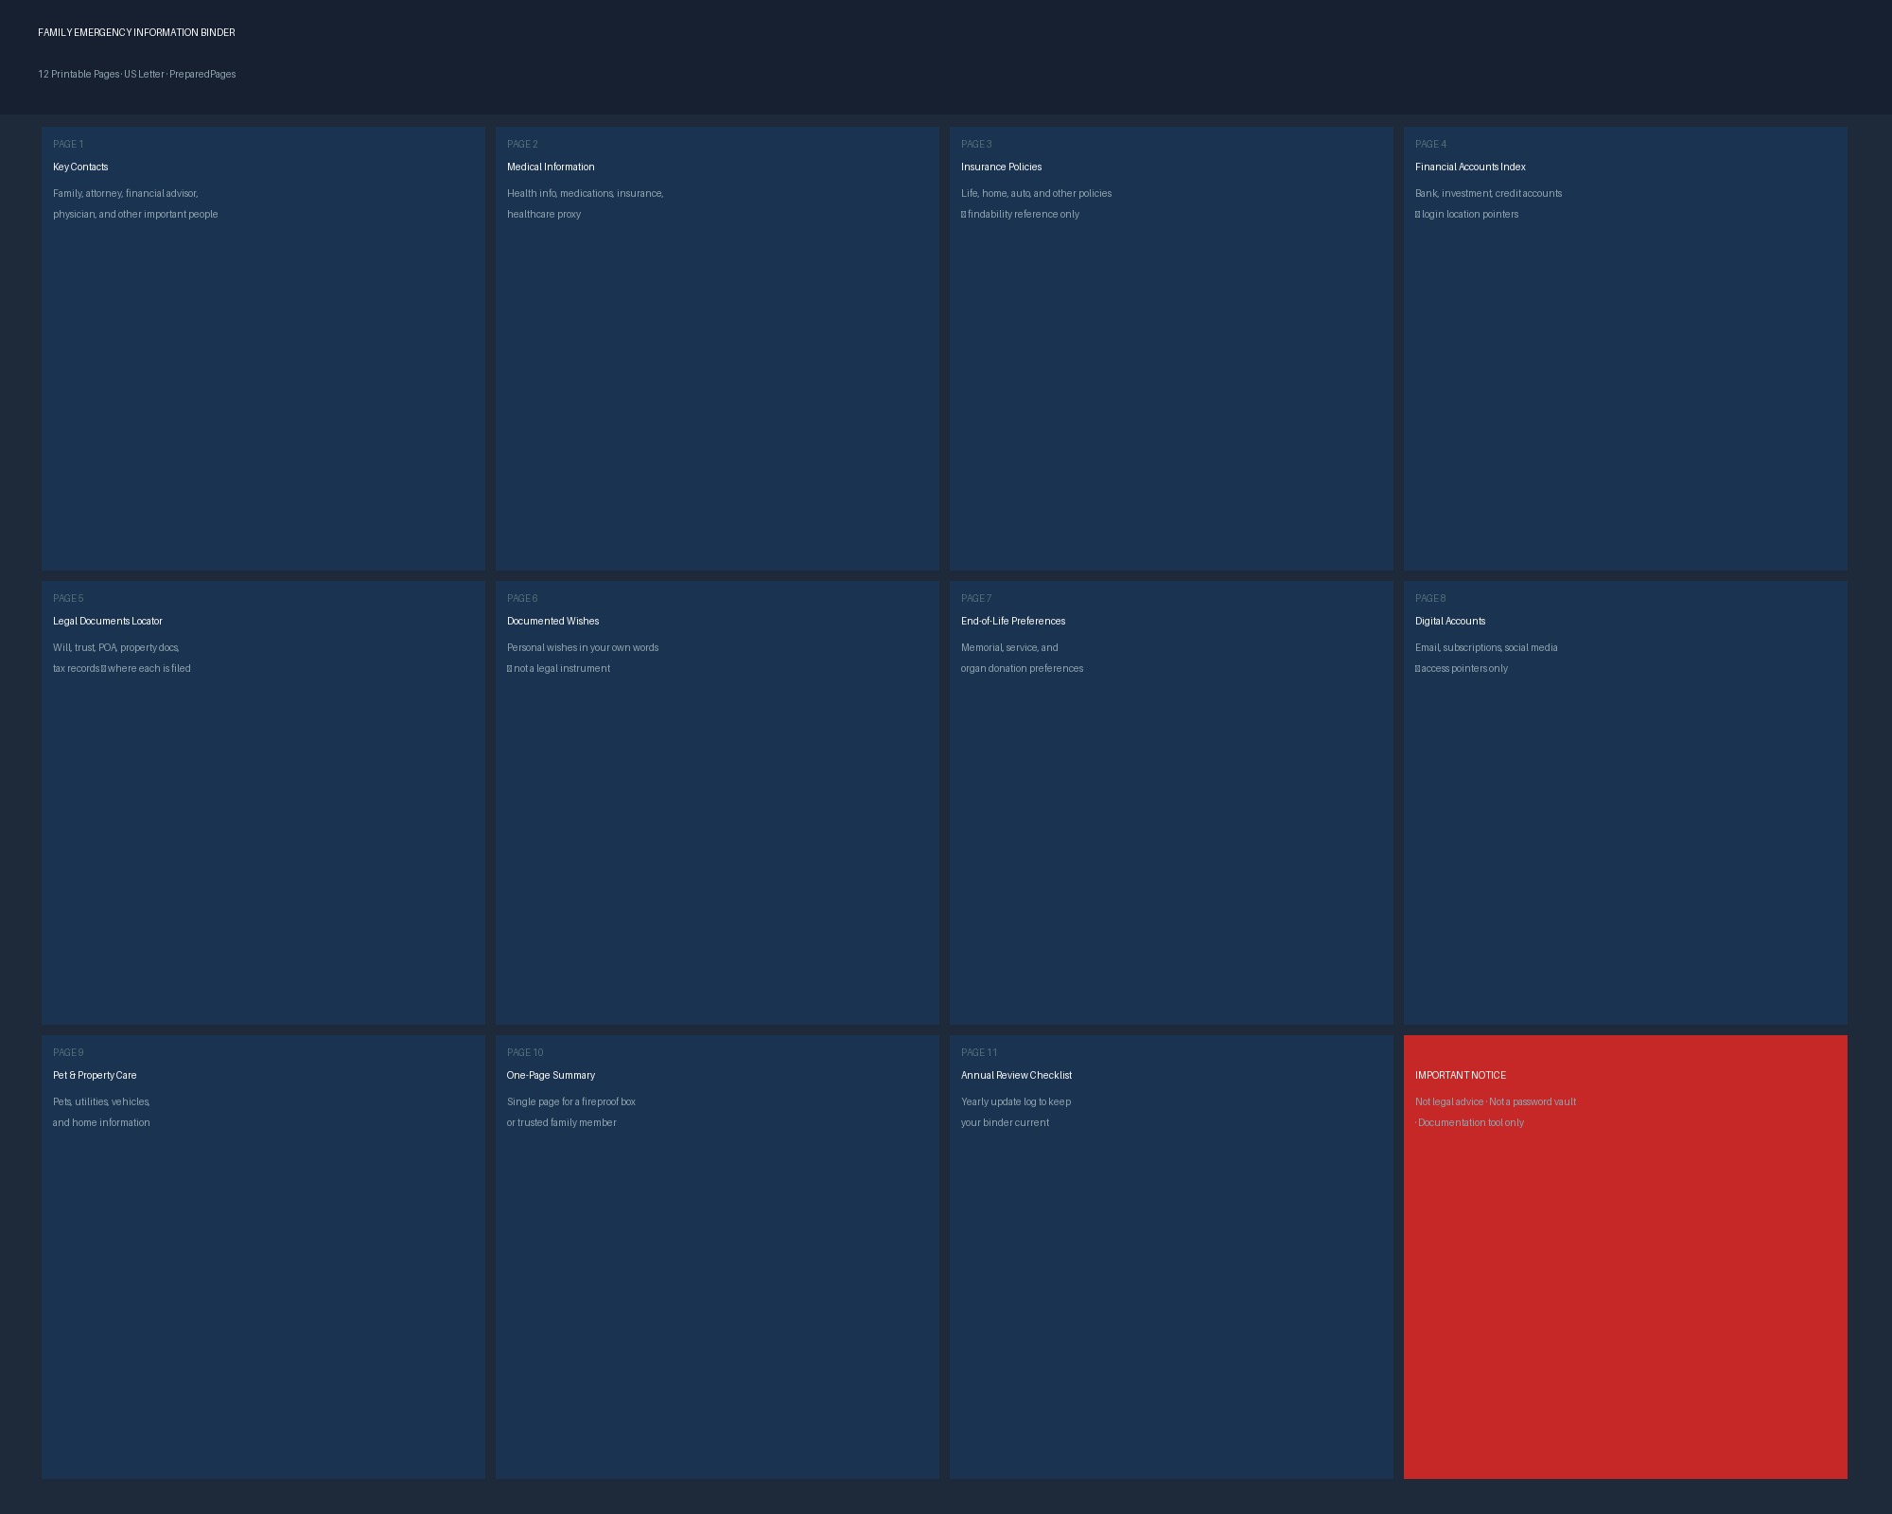Click the 'PAGE 8' label
Viewport: 1892px width, 1514px height.
click(x=1430, y=598)
